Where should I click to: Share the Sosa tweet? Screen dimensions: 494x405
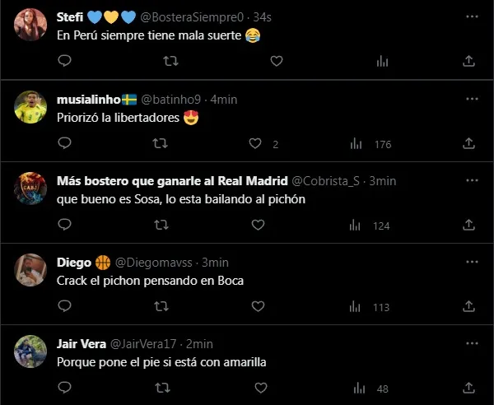click(x=468, y=225)
